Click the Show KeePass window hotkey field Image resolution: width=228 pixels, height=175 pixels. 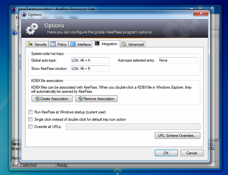[x=90, y=69]
